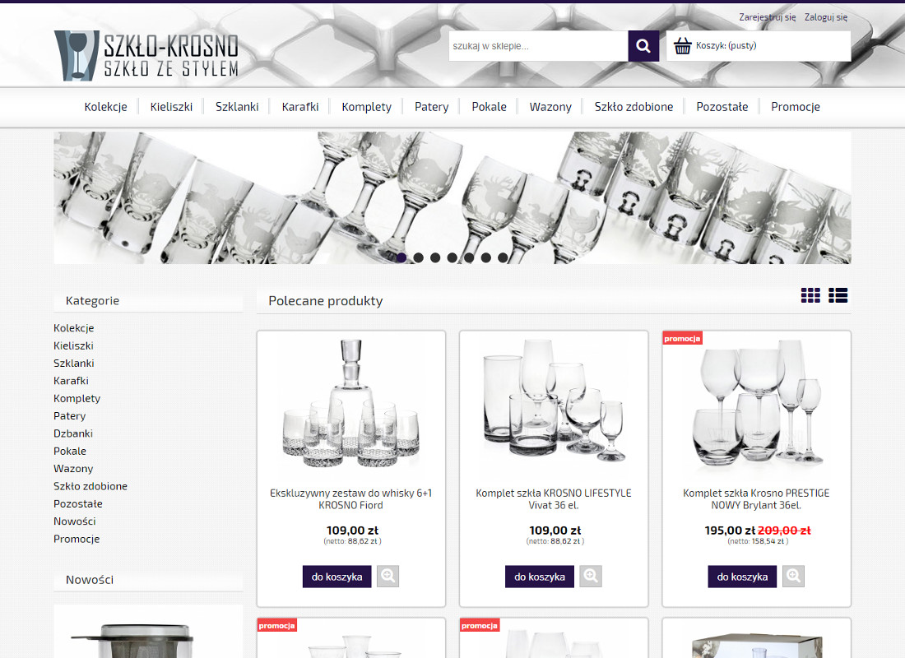Click the Szkło-Krosno logo
Image resolution: width=905 pixels, height=658 pixels.
point(146,55)
